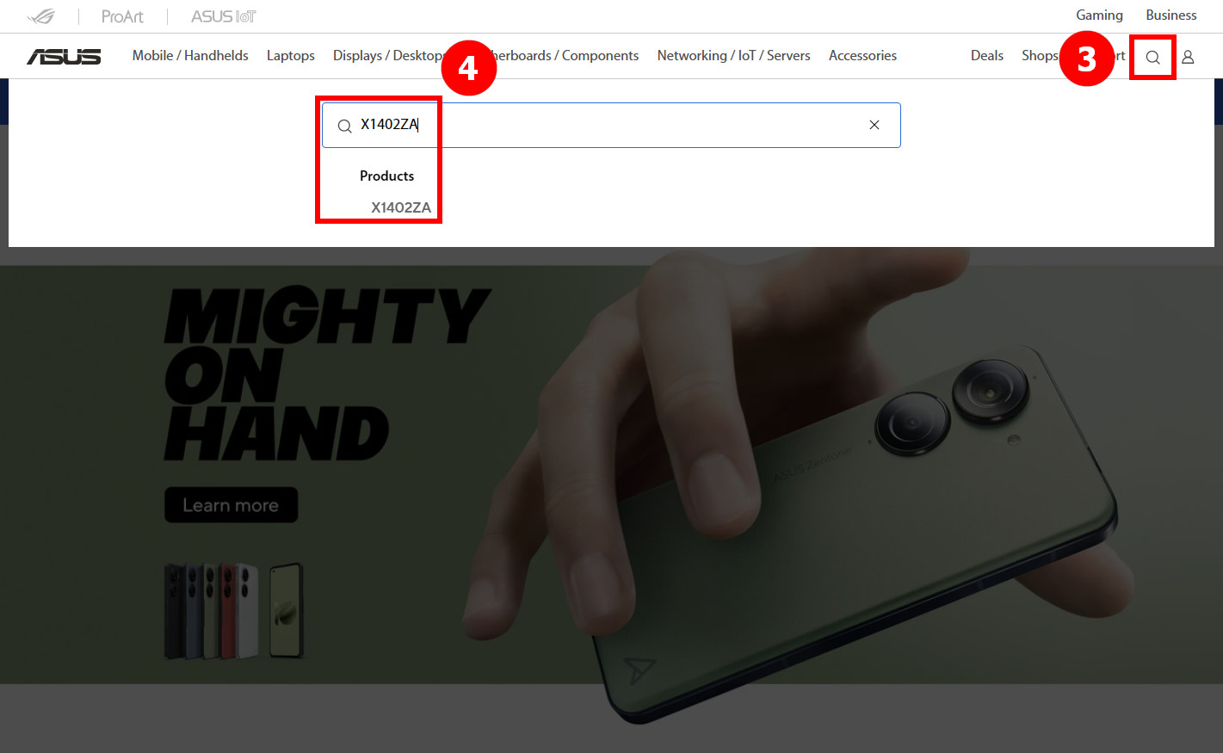The width and height of the screenshot is (1223, 753).
Task: Open the ROG logo link
Action: [41, 16]
